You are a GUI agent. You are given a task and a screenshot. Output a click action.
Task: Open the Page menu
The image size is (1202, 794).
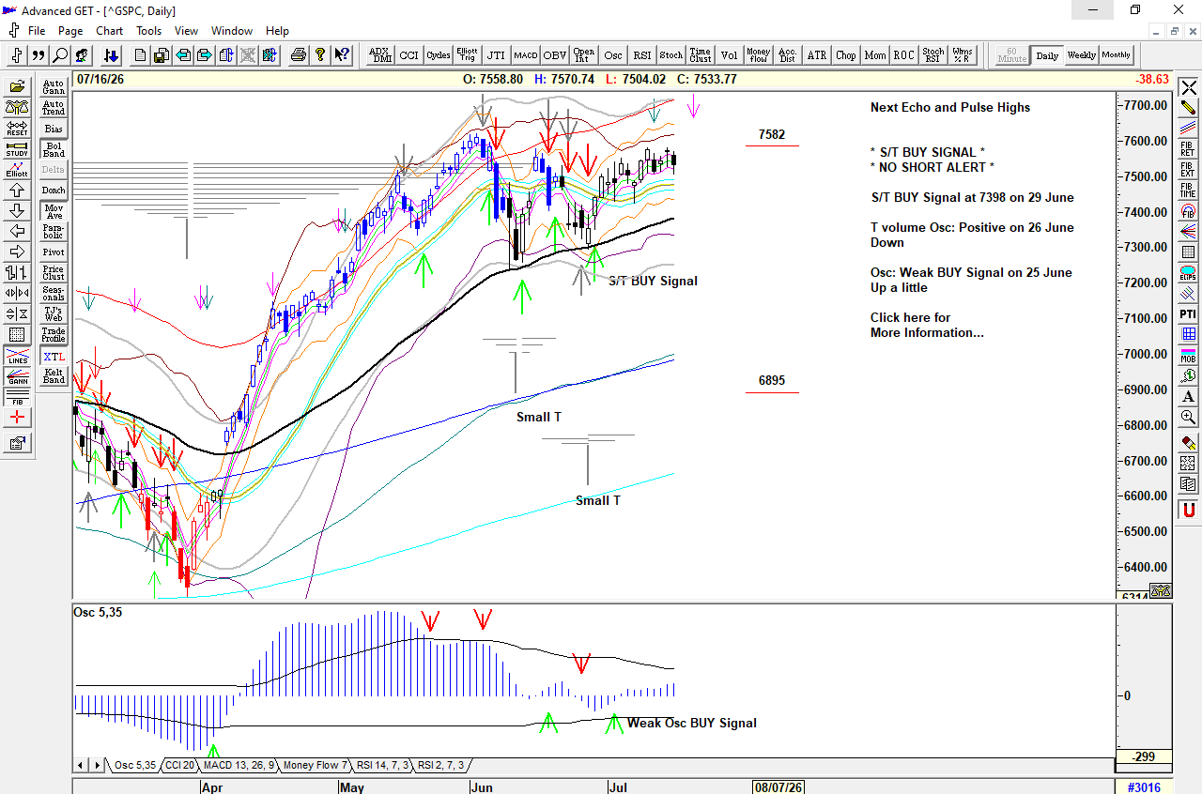pyautogui.click(x=70, y=30)
